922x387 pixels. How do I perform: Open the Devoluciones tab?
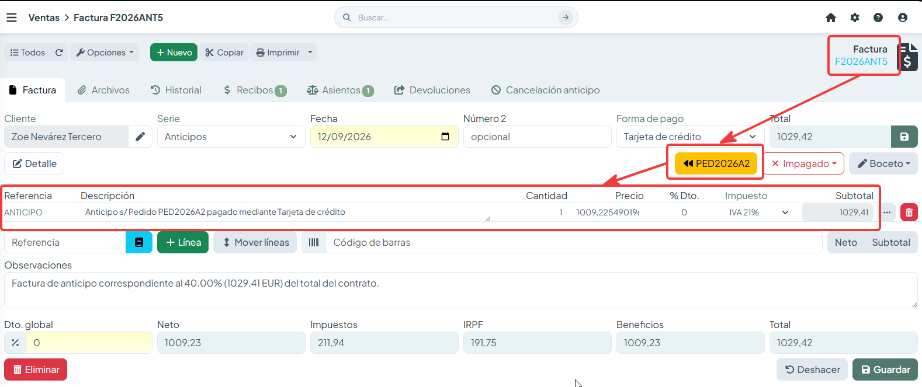pyautogui.click(x=432, y=90)
